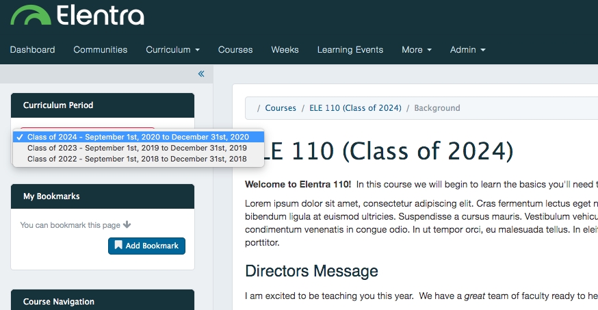598x310 pixels.
Task: Select Class of 2024 curriculum period option
Action: (138, 137)
